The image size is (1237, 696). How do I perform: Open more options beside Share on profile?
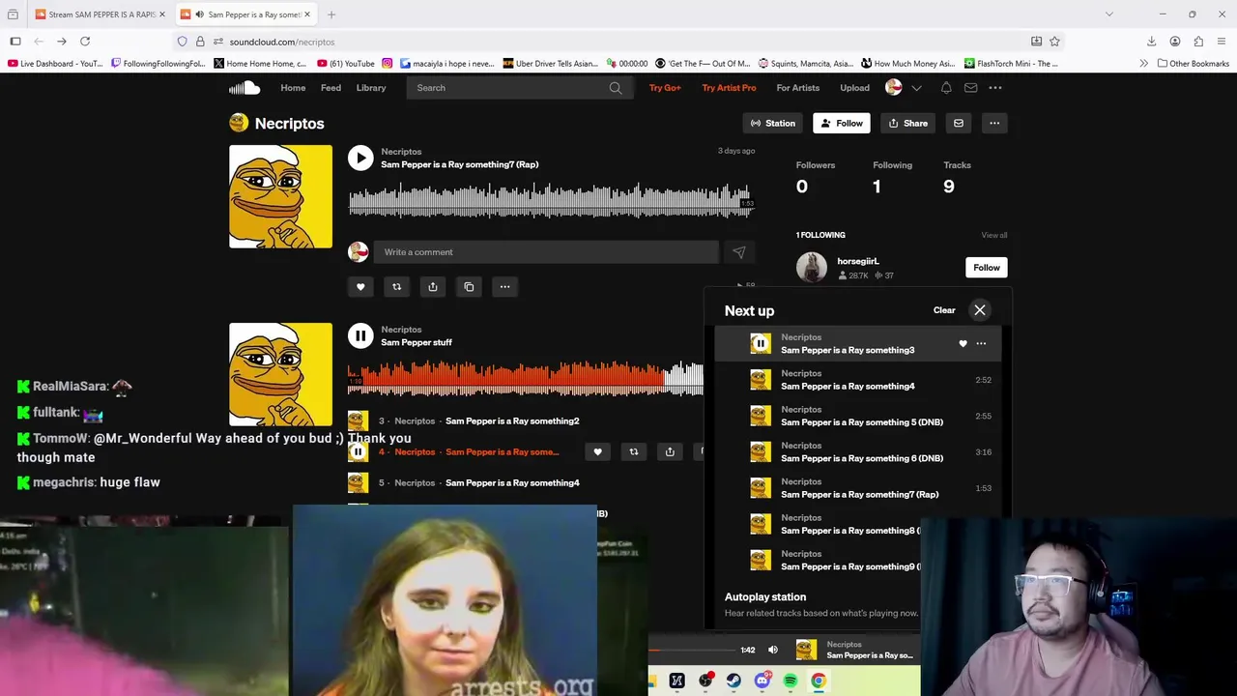[993, 123]
